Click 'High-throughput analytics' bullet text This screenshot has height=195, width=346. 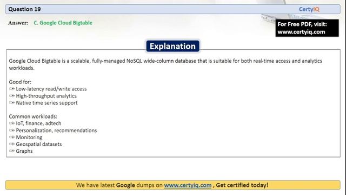click(46, 96)
